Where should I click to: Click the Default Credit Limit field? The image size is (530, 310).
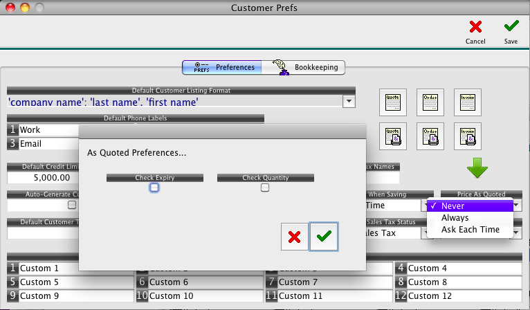coord(43,177)
